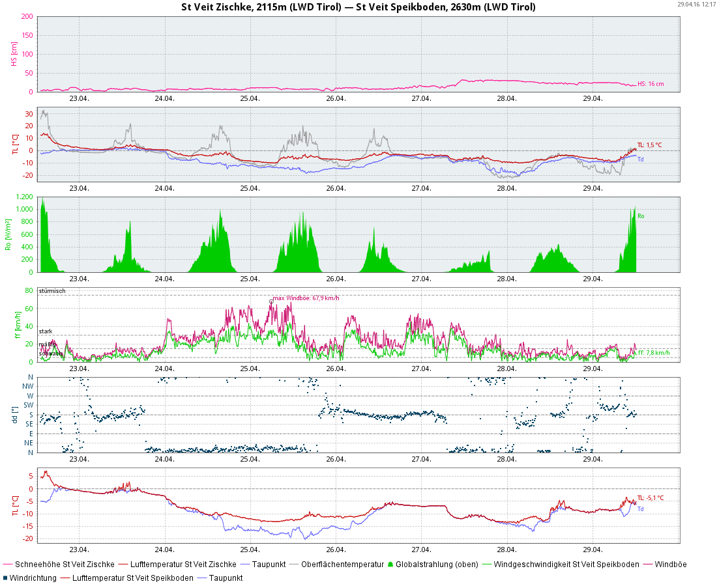Click the 'max Windböe: 67,9 km/h' annotation
This screenshot has height=586, width=717.
pyautogui.click(x=306, y=298)
